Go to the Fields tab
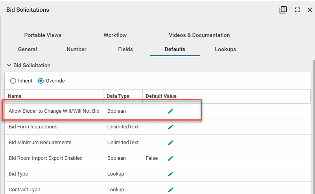315x194 pixels. click(x=125, y=49)
